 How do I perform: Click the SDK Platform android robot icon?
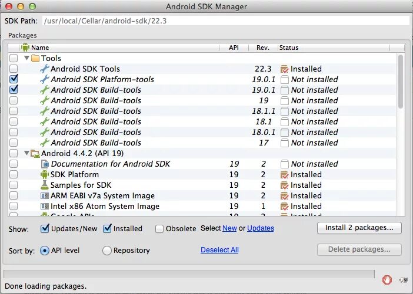click(45, 174)
